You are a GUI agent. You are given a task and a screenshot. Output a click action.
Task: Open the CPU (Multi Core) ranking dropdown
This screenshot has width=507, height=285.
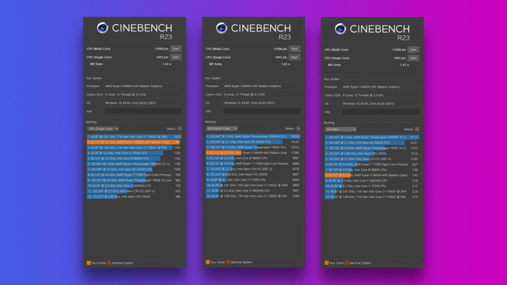pos(222,129)
